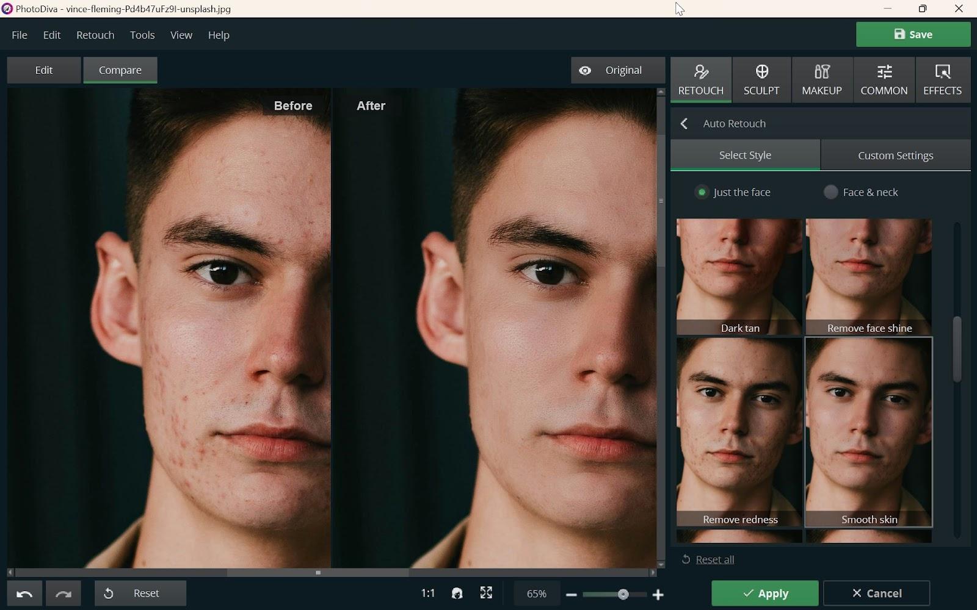The image size is (977, 610).
Task: Select the Just the face option
Action: pyautogui.click(x=702, y=192)
